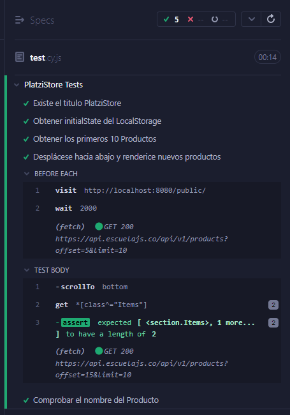Expand test Obtener los primeros 10 Productos
Image resolution: width=290 pixels, height=415 pixels.
pyautogui.click(x=94, y=139)
